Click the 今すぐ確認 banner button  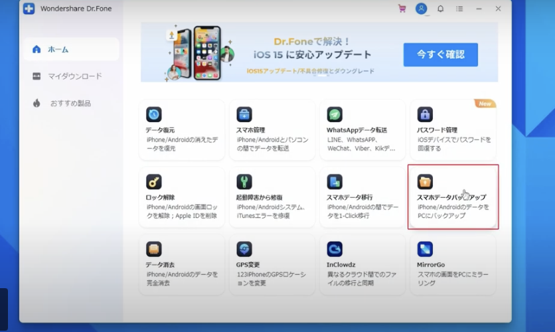pyautogui.click(x=440, y=54)
